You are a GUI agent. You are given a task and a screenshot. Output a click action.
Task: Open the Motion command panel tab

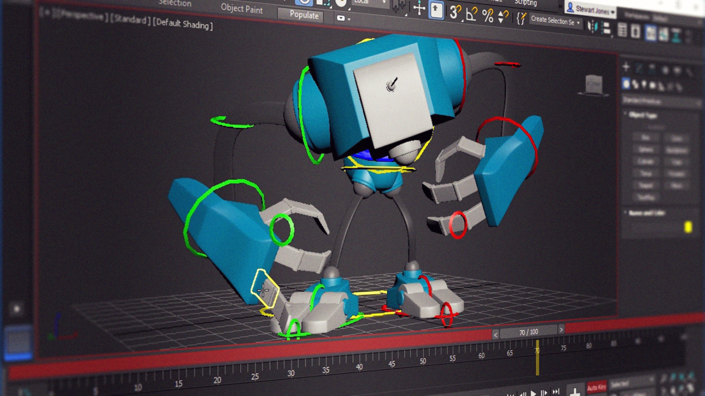pos(665,71)
